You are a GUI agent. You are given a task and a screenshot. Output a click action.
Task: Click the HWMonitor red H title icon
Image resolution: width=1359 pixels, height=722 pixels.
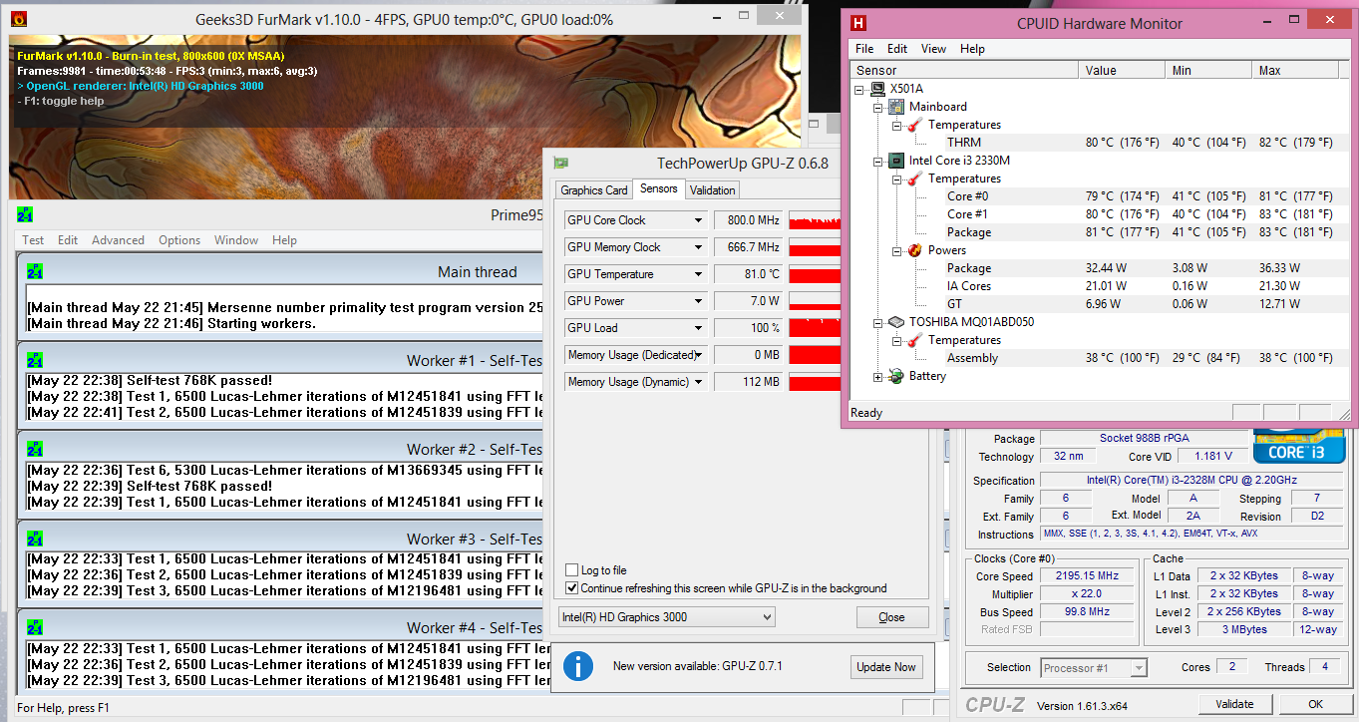click(858, 23)
